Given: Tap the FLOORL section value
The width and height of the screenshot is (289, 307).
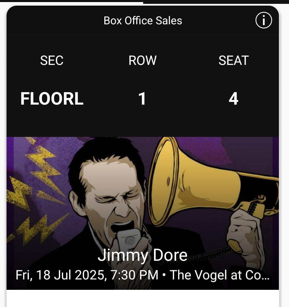Looking at the screenshot, I should pos(52,99).
